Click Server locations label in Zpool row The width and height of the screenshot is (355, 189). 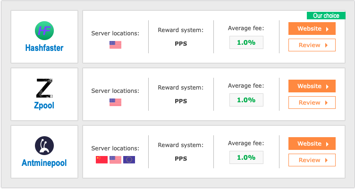115,91
